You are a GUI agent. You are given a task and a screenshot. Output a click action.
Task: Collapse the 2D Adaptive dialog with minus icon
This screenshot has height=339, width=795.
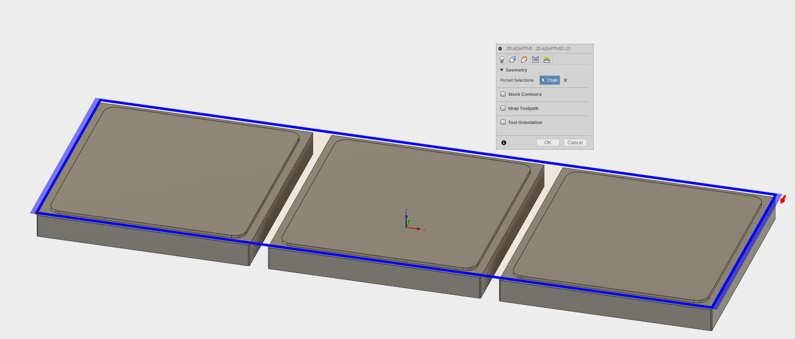click(x=500, y=49)
